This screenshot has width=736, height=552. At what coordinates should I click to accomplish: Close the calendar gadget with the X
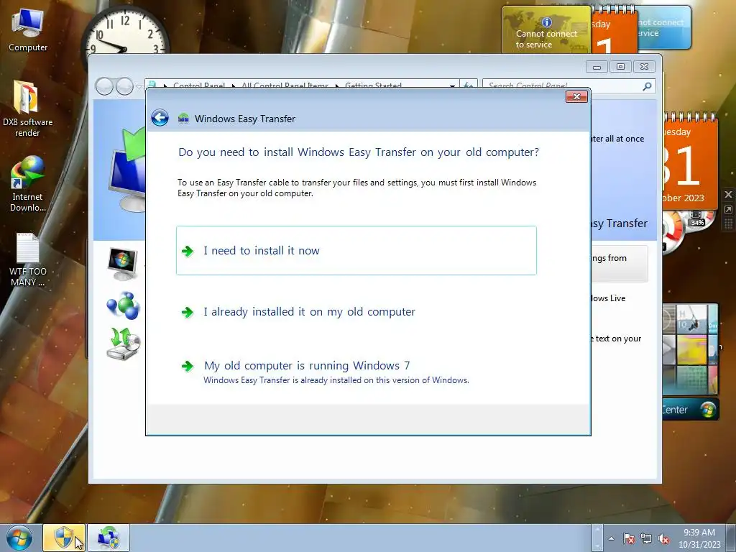pyautogui.click(x=728, y=194)
